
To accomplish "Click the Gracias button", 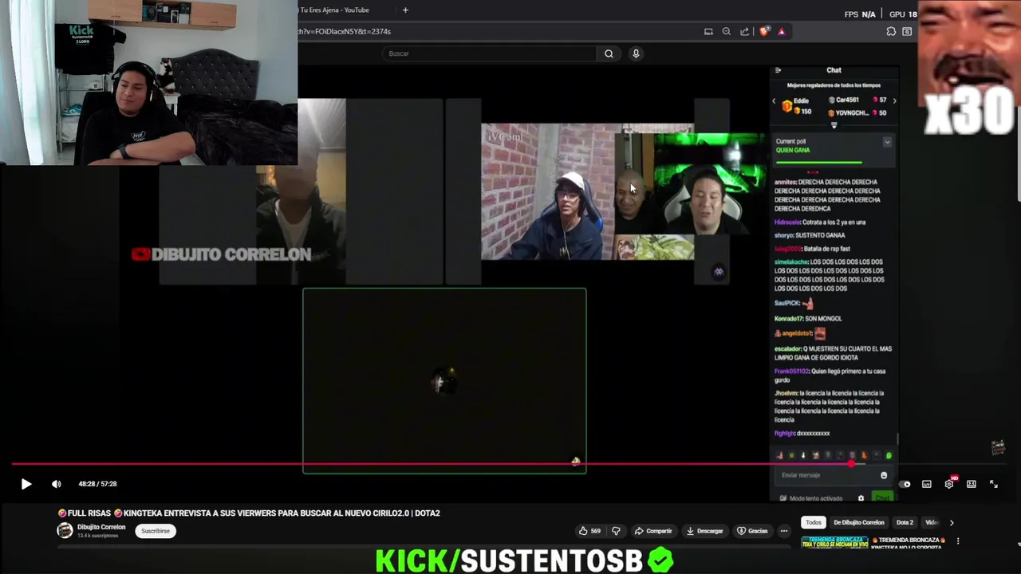I will coord(752,531).
